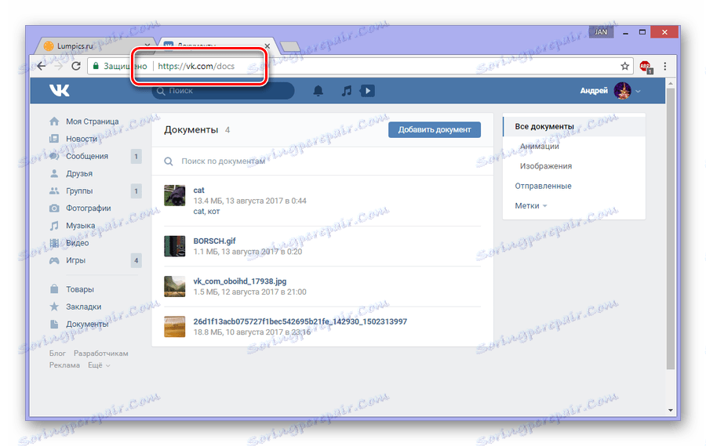Open Chrome three-dot menu

pos(665,66)
